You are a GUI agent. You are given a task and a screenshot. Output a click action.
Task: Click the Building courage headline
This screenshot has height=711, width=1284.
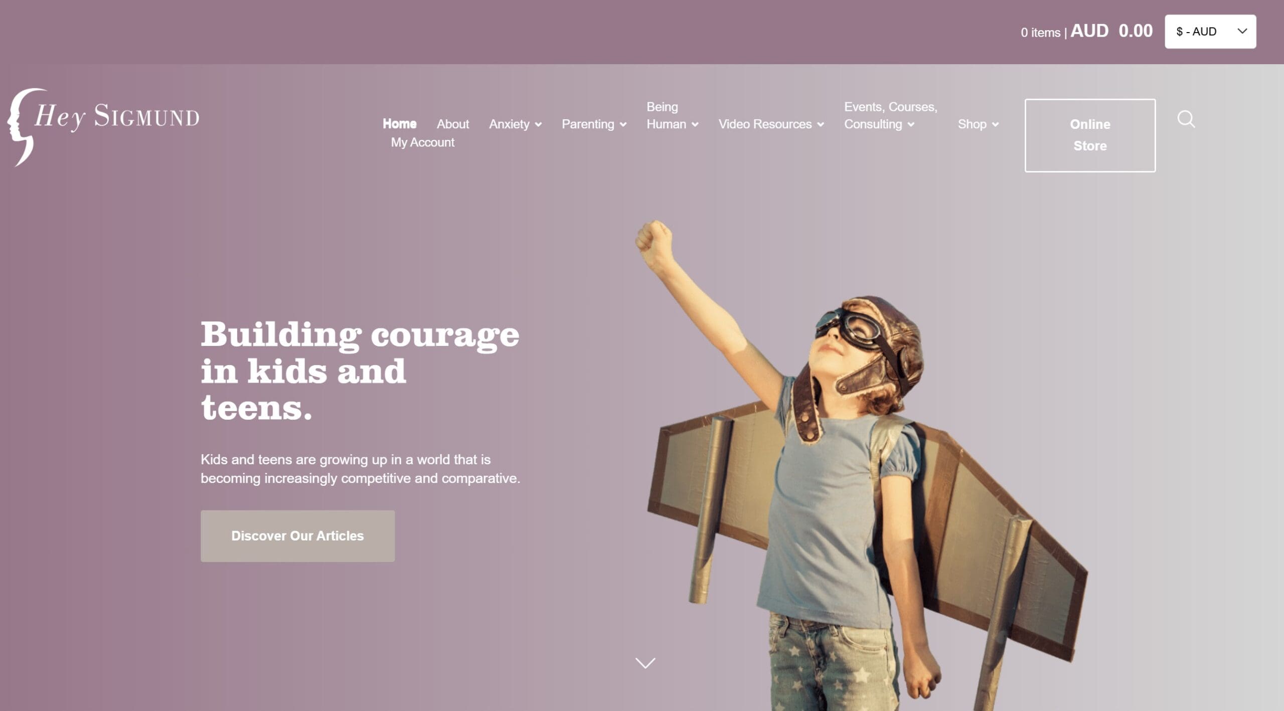360,371
